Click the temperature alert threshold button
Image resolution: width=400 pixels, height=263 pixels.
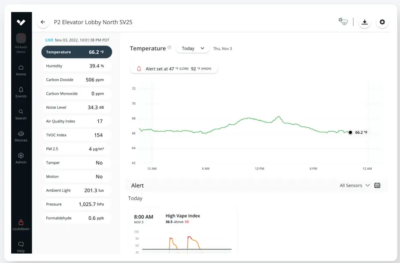click(174, 69)
